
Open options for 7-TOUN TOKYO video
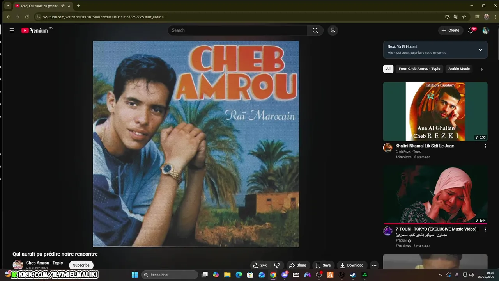(485, 229)
